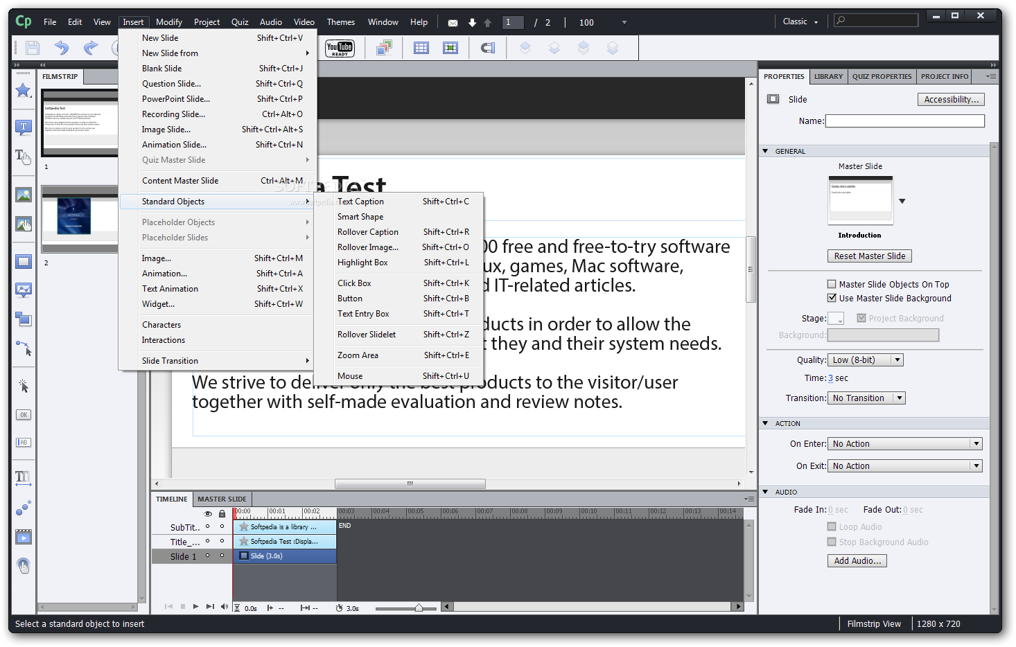Open the On Enter action dropdown
Image resolution: width=1016 pixels, height=647 pixels.
905,444
